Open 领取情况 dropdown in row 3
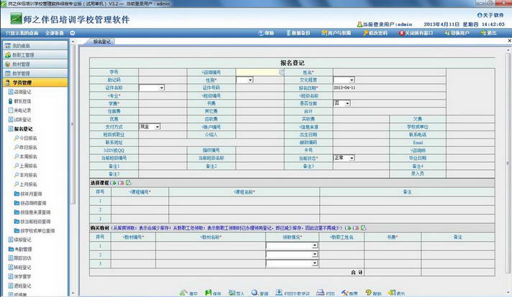The height and width of the screenshot is (297, 512). pos(292,263)
